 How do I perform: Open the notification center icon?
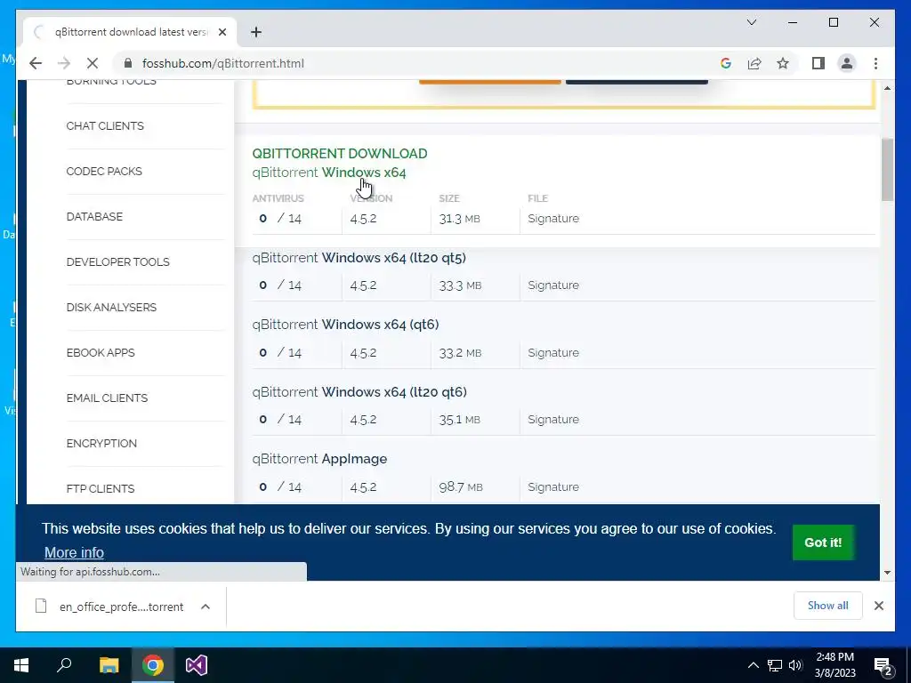(883, 665)
